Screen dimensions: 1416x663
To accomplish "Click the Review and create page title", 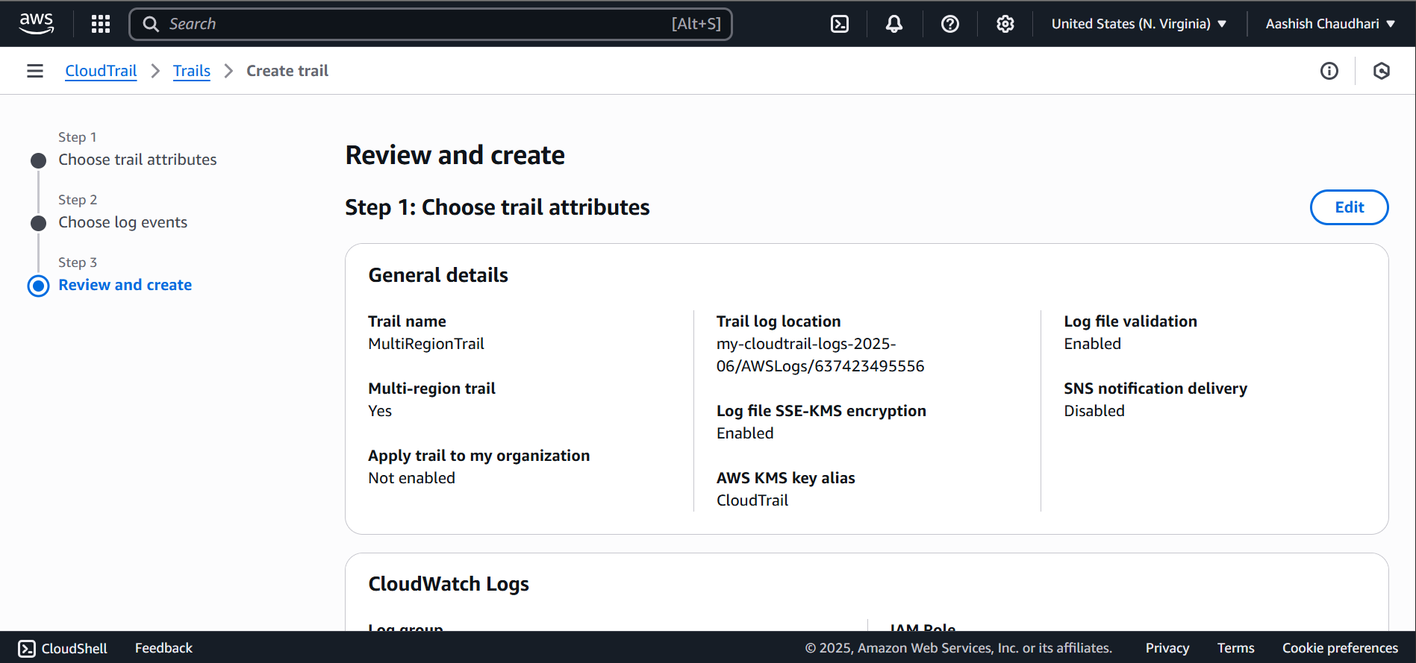I will (455, 155).
